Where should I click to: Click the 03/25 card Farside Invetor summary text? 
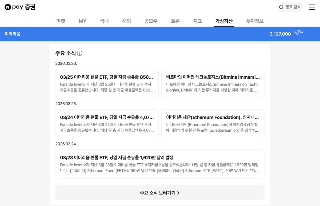(107, 87)
